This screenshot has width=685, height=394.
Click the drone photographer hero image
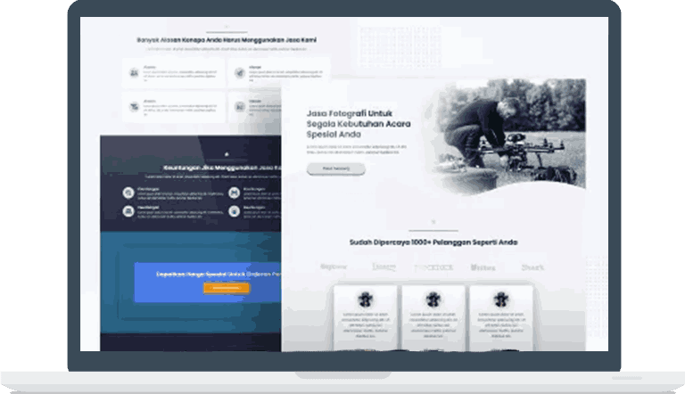click(x=508, y=134)
